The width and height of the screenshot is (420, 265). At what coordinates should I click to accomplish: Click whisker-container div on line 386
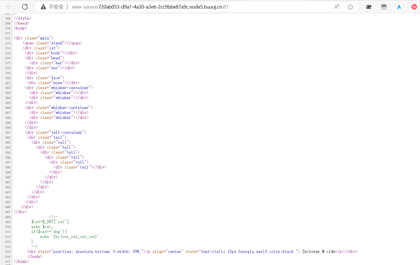pos(59,108)
